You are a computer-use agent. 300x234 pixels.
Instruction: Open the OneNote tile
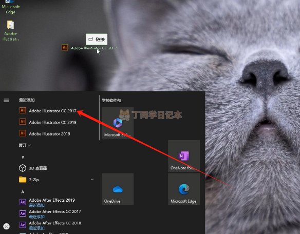[184, 156]
